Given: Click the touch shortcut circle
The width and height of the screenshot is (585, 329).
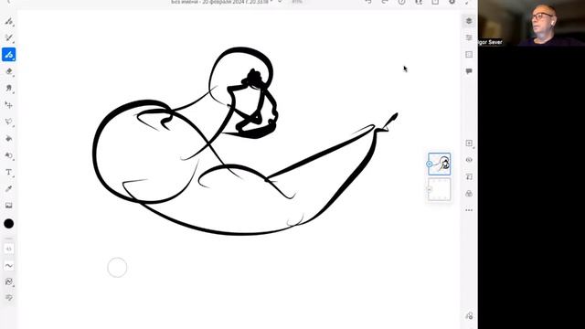Looking at the screenshot, I should (x=117, y=267).
